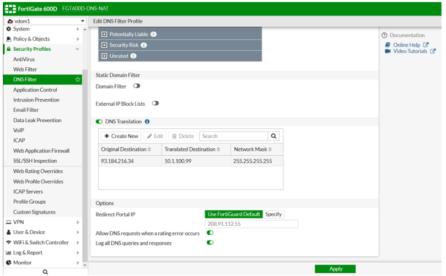The width and height of the screenshot is (446, 276).
Task: Click the Online Help external link icon
Action: (426, 45)
